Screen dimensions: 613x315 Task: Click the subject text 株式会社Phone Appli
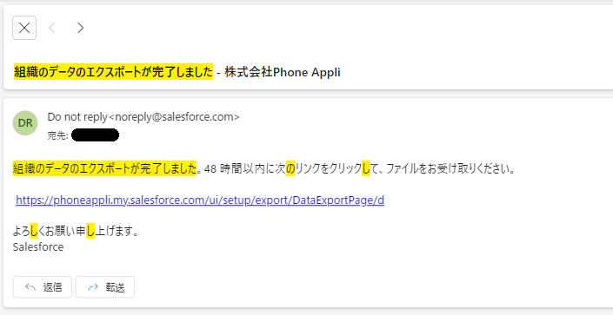pos(283,72)
